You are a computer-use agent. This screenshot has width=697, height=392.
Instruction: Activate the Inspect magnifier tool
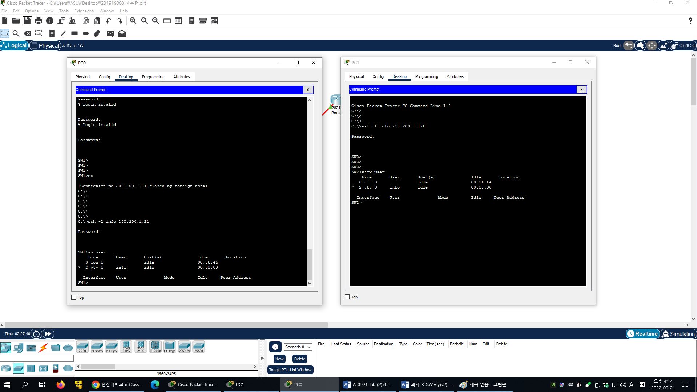pos(16,33)
